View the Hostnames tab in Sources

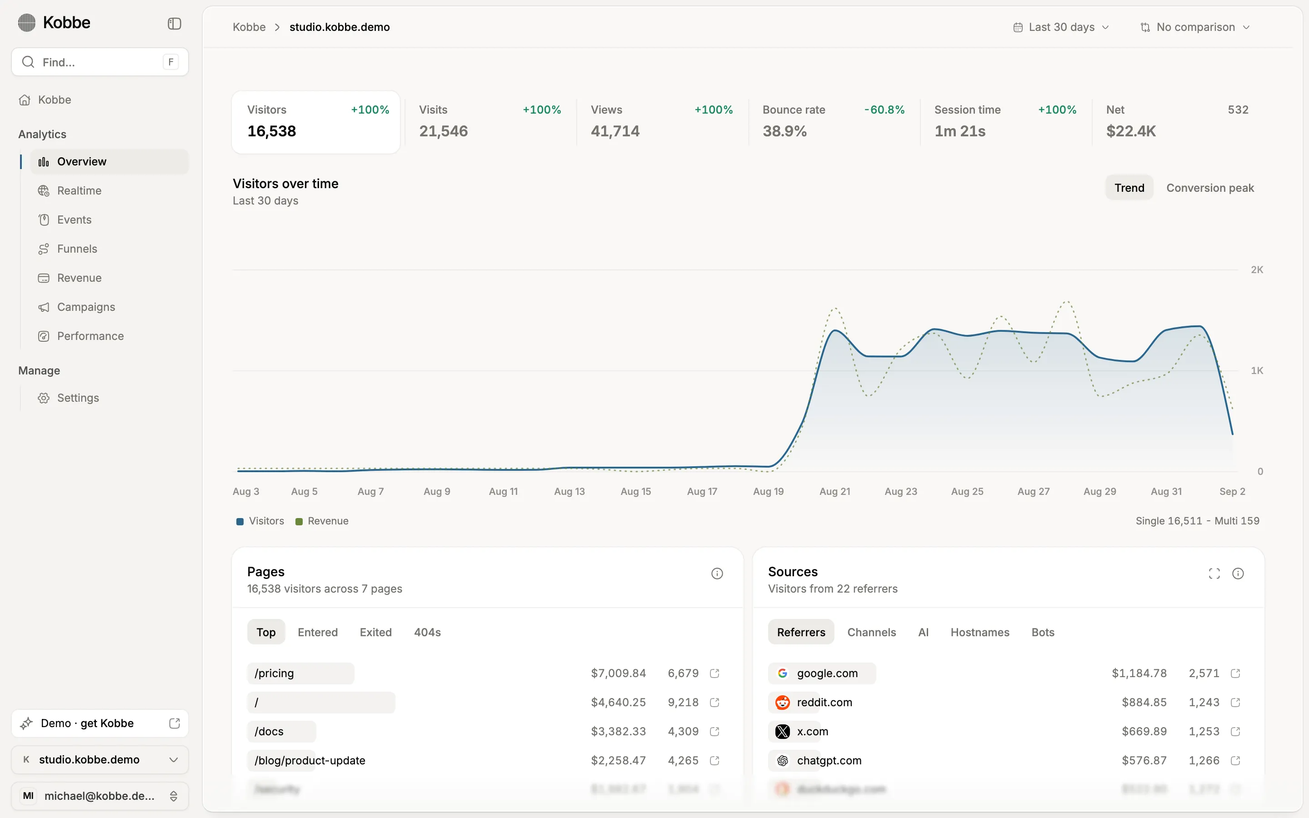[979, 632]
